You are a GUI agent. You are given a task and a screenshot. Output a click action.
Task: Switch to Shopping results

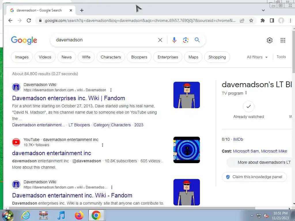[x=217, y=57]
